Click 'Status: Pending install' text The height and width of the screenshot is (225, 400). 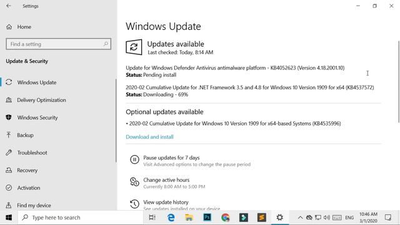click(x=151, y=75)
